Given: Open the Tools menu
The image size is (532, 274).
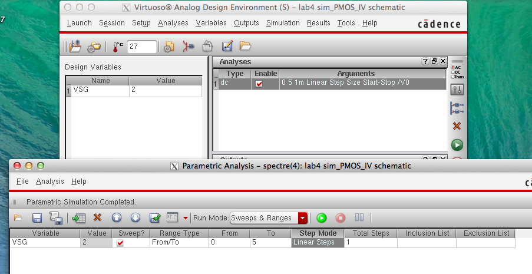Looking at the screenshot, I should [346, 23].
